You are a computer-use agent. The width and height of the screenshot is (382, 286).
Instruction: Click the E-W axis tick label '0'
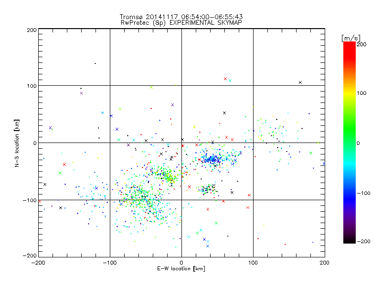(181, 263)
